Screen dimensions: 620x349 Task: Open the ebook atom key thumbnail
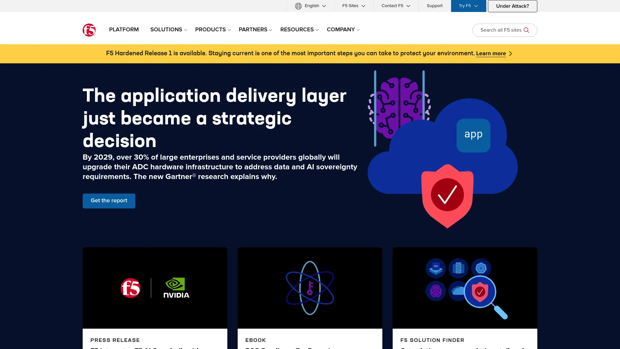pos(310,288)
